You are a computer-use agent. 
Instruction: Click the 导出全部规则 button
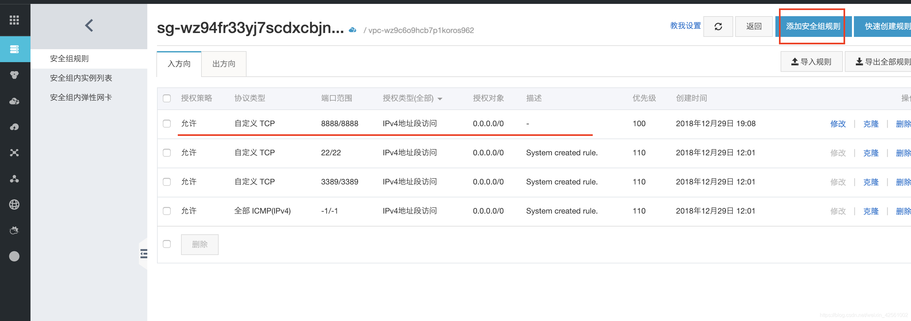(x=879, y=62)
